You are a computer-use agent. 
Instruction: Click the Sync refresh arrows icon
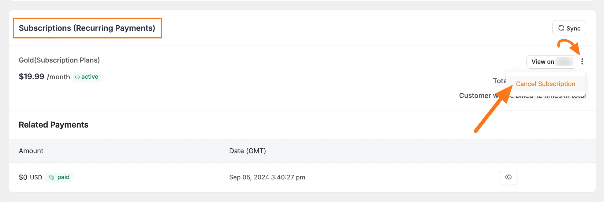click(x=561, y=28)
